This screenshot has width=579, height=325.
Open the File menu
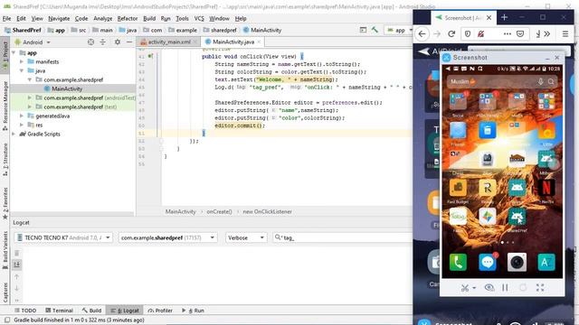6,18
